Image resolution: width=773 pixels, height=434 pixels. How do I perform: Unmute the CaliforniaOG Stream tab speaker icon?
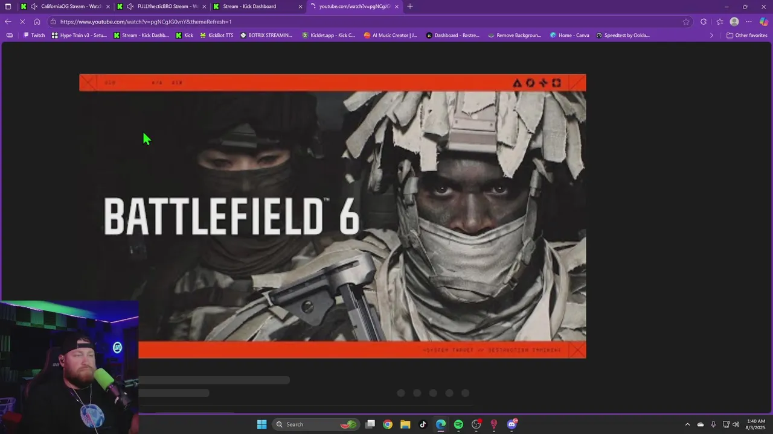tap(34, 7)
